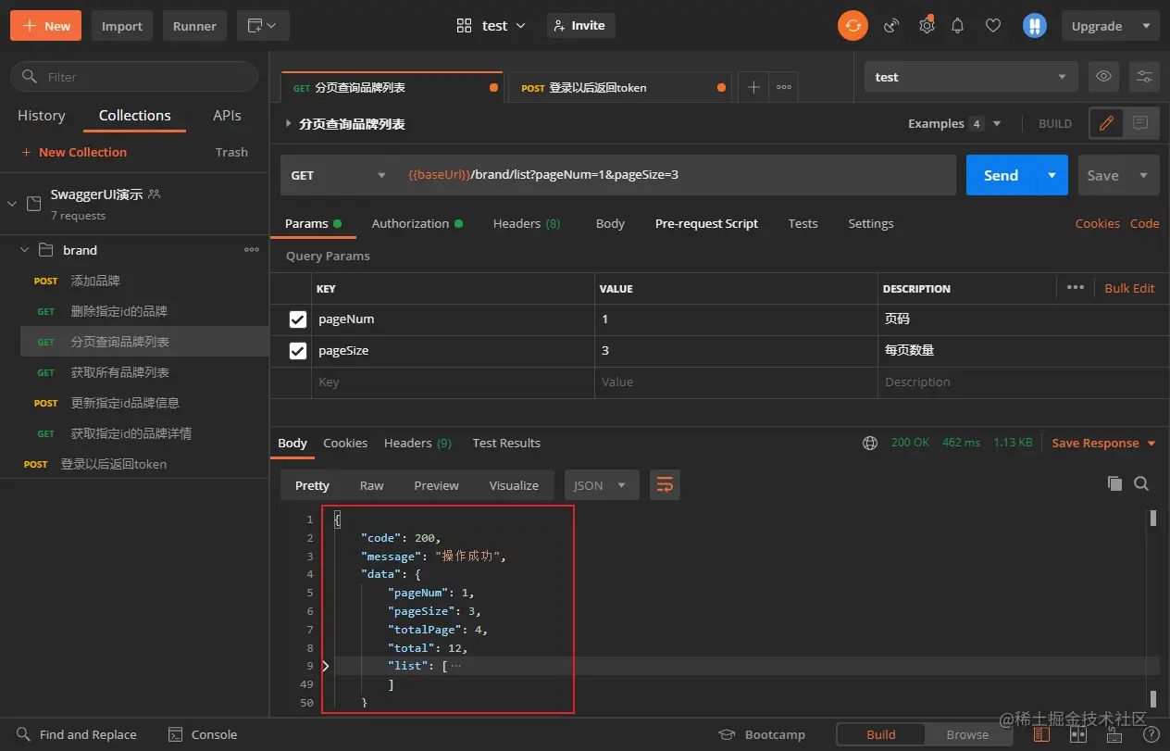1170x751 pixels.
Task: Open Bulk Edit link
Action: point(1129,288)
